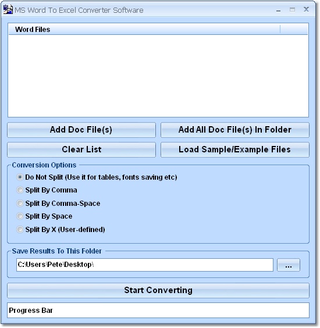Select Do Not Split option
The image size is (320, 328).
pyautogui.click(x=20, y=177)
